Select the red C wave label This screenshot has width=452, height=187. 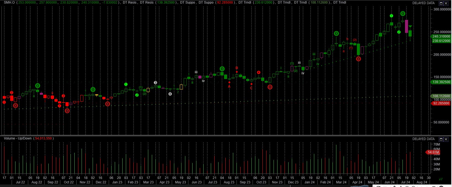coord(251,88)
